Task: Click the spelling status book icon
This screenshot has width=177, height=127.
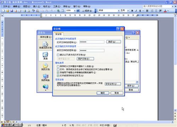Action: 115,126
